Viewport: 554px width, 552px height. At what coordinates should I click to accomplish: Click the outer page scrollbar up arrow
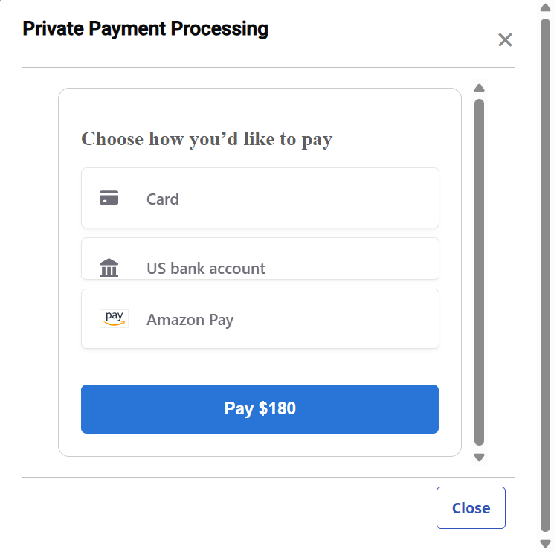[x=546, y=8]
